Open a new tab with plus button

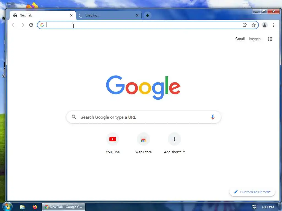tap(148, 15)
